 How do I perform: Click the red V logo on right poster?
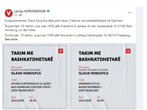click(128, 51)
